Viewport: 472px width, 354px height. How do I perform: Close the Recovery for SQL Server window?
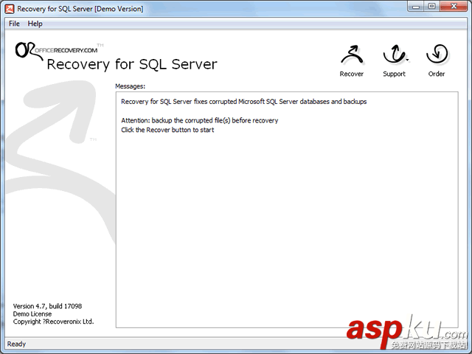[x=454, y=7]
